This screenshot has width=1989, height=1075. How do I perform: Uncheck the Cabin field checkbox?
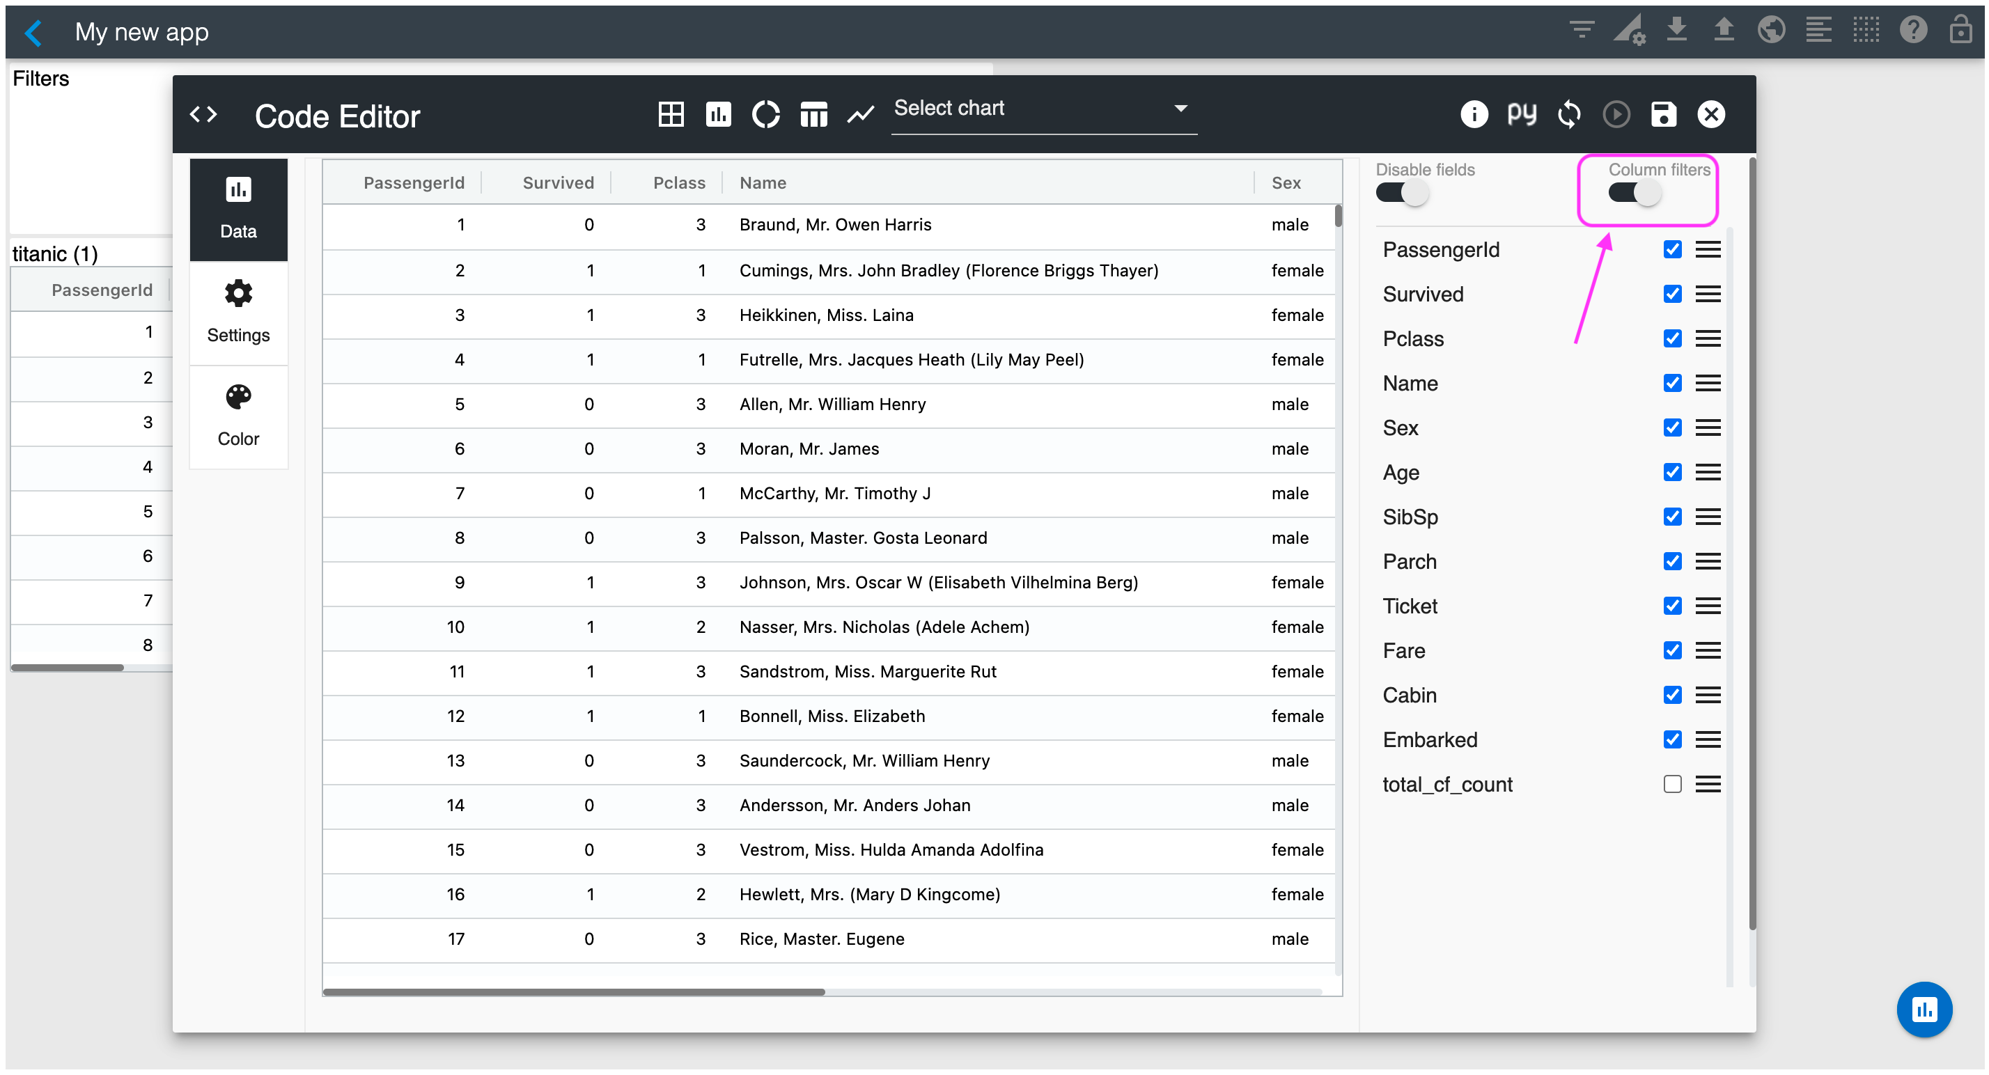pos(1671,696)
